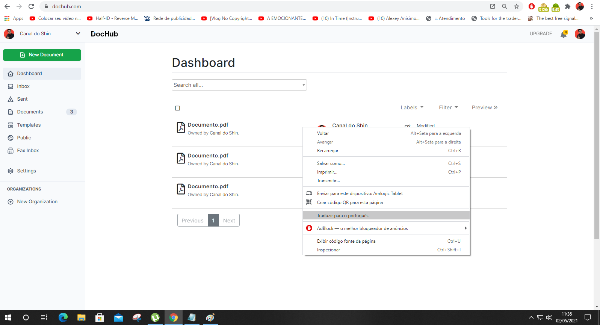Click the dochub.com address bar
Image resolution: width=600 pixels, height=325 pixels.
pos(263,6)
